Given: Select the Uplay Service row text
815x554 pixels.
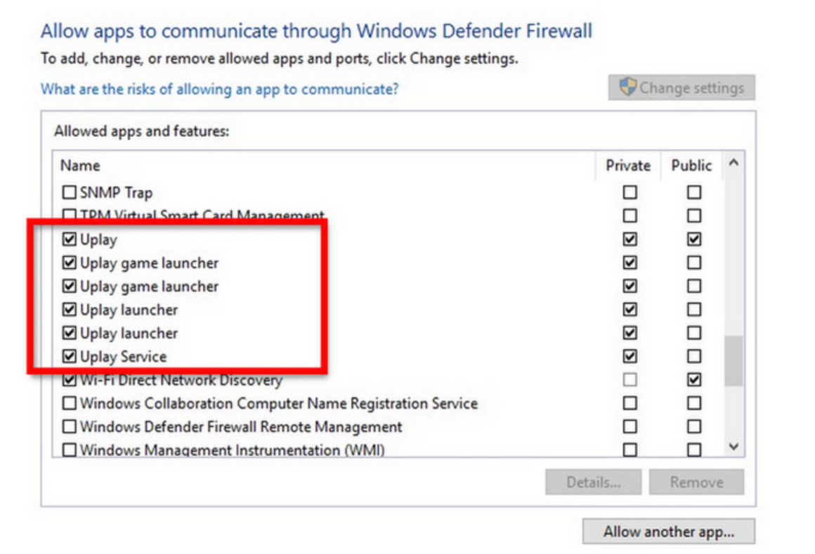Looking at the screenshot, I should click(x=123, y=357).
